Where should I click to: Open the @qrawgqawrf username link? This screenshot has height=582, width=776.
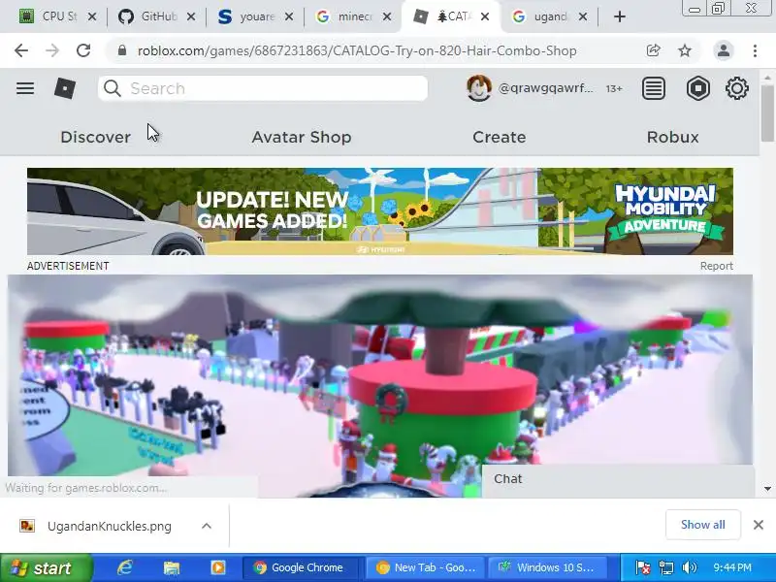(545, 88)
